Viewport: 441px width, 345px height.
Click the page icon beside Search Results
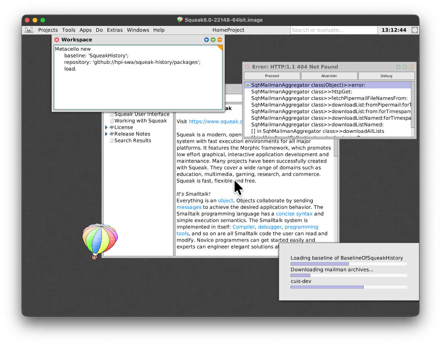[x=112, y=141]
